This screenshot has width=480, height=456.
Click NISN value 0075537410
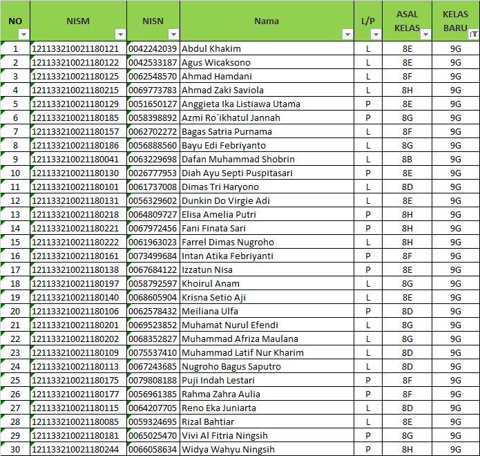coord(153,353)
